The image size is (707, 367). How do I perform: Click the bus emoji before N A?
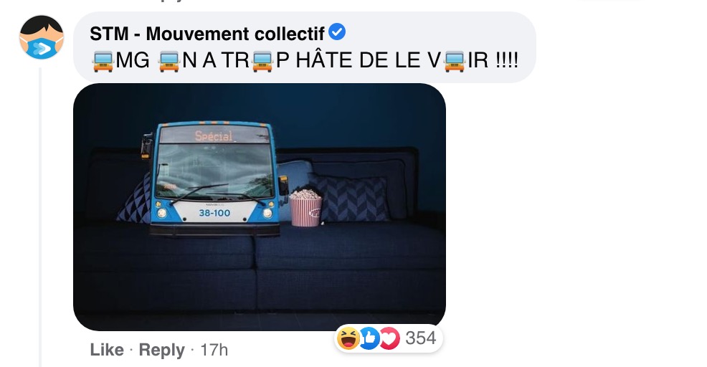click(169, 61)
